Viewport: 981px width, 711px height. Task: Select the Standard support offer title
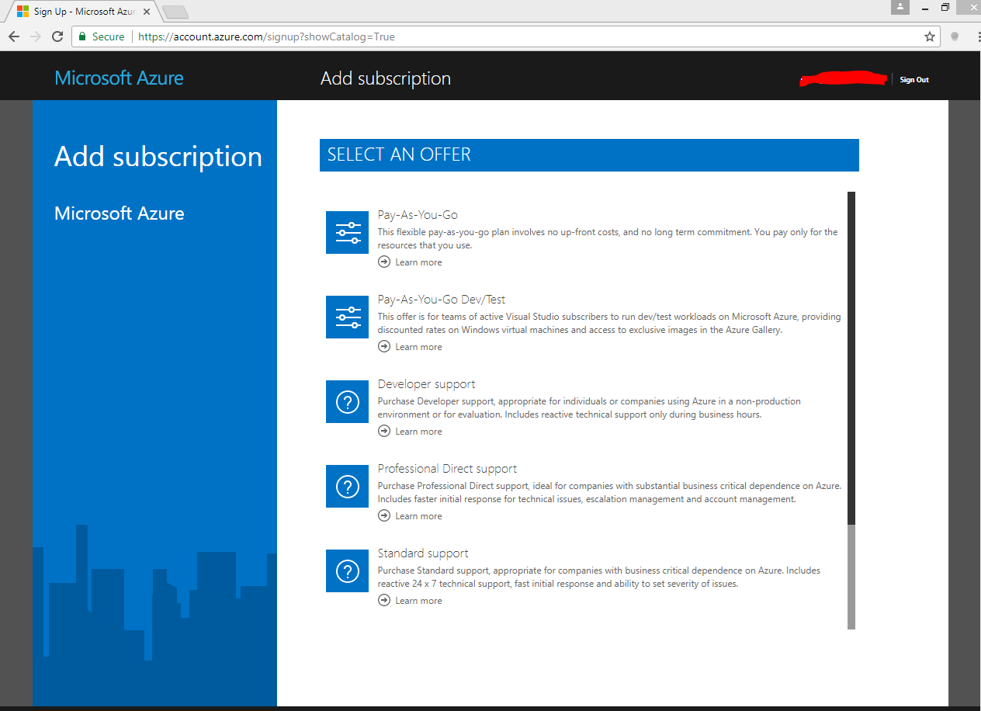(x=423, y=553)
